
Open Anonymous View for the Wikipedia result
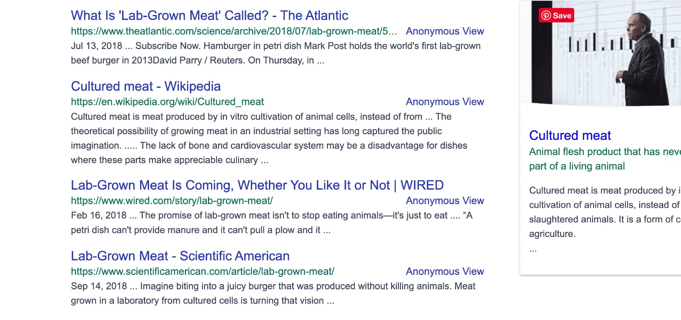click(x=444, y=102)
